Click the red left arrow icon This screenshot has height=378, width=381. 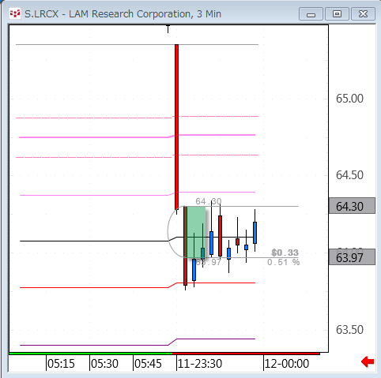pyautogui.click(x=368, y=361)
